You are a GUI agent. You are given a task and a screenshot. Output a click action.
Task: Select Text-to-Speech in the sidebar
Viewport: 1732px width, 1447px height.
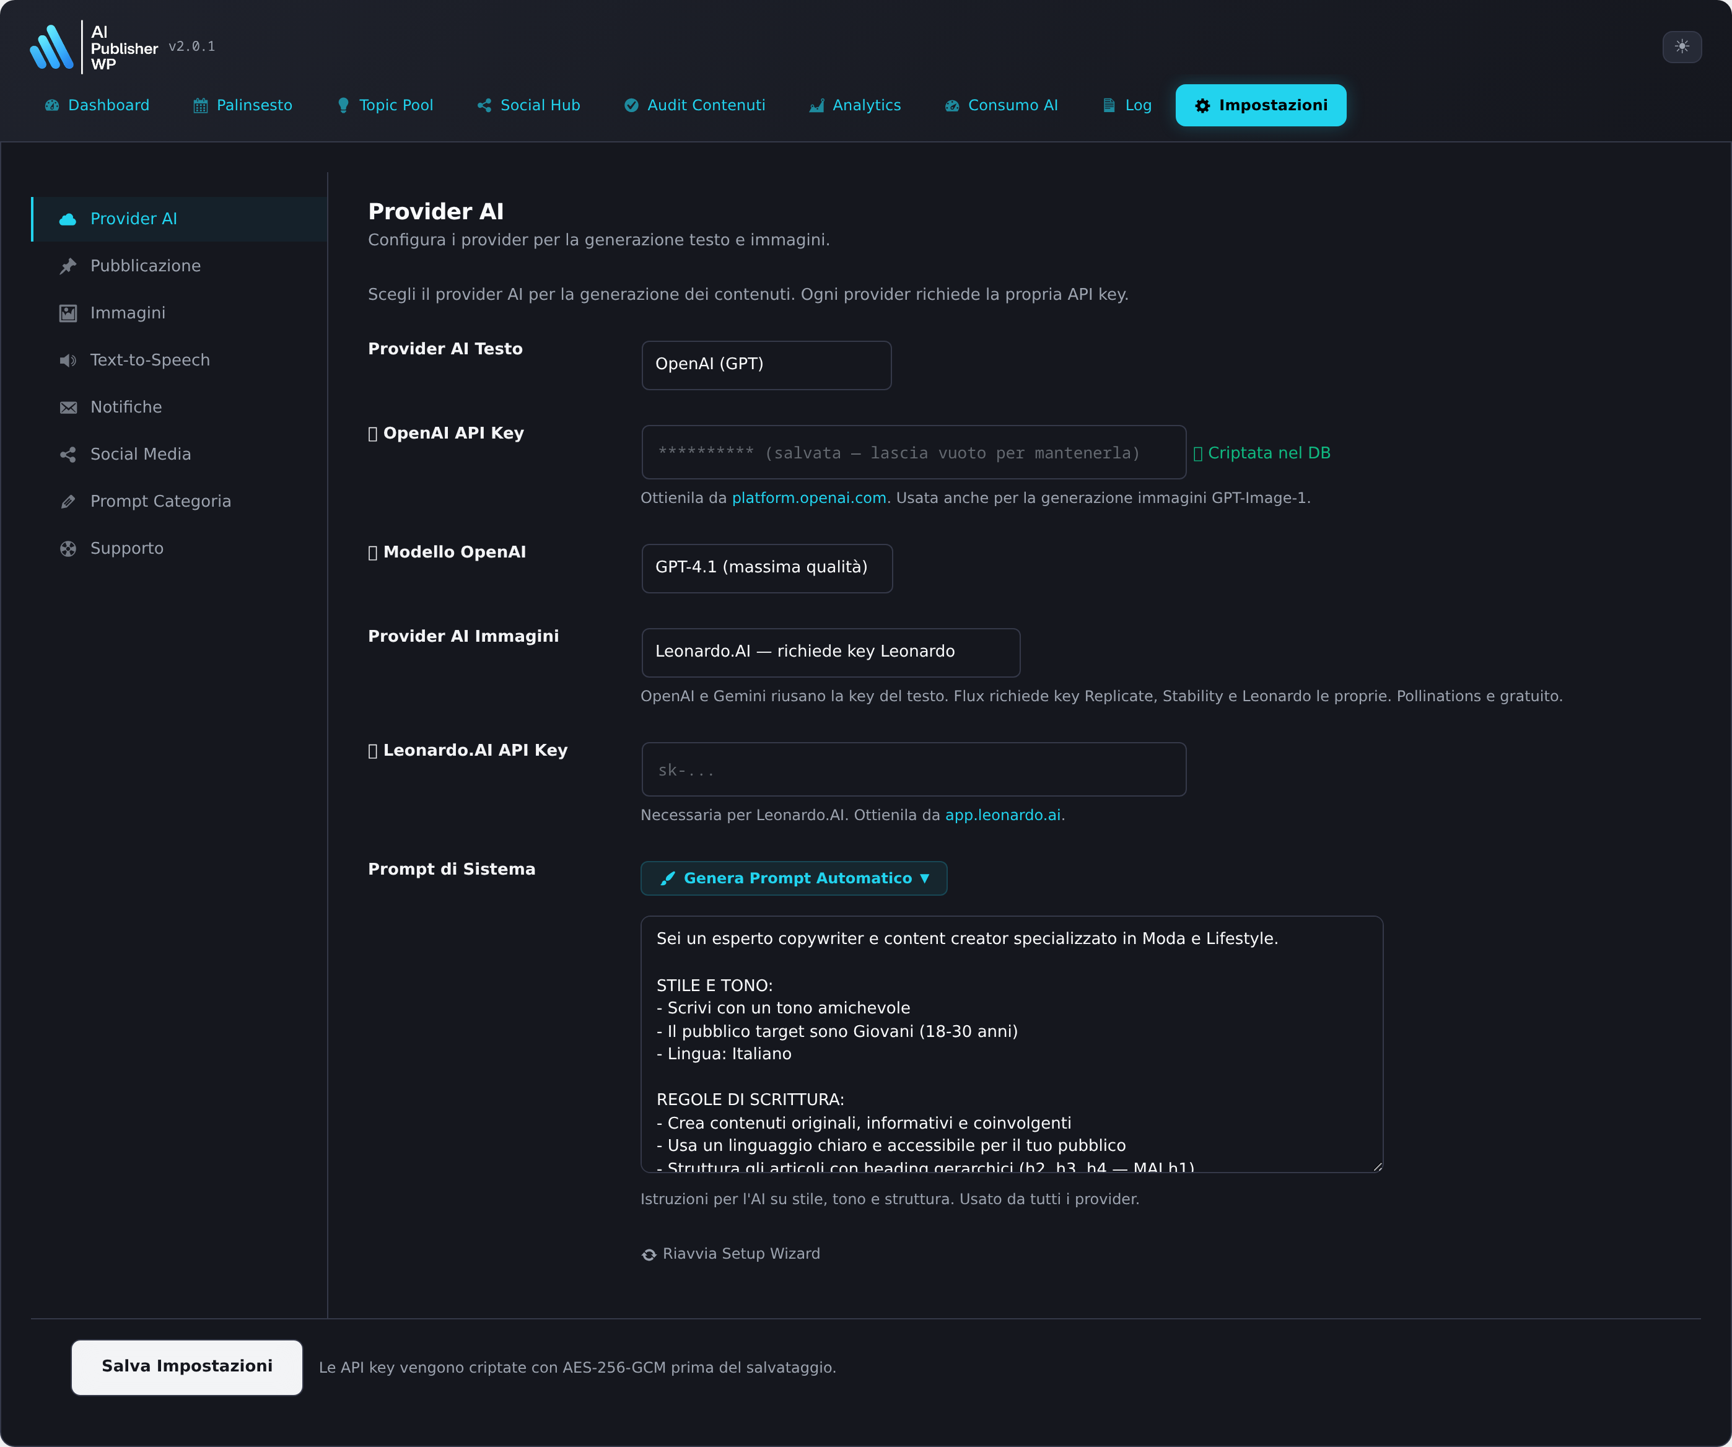(150, 359)
